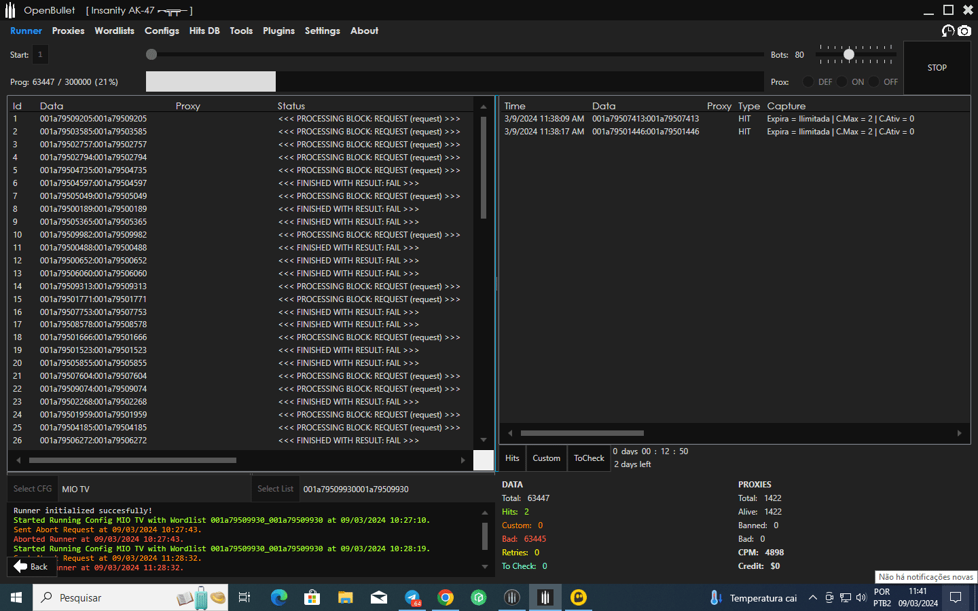Open Microsoft Edge from the taskbar

click(279, 597)
